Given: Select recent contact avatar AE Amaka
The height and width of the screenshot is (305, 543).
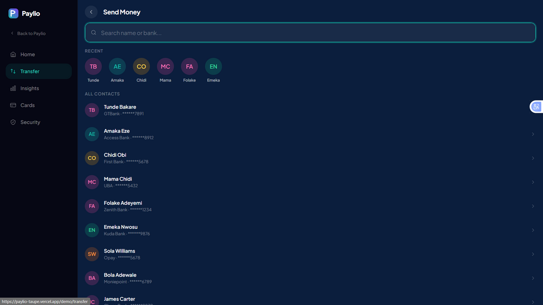Looking at the screenshot, I should (x=117, y=66).
